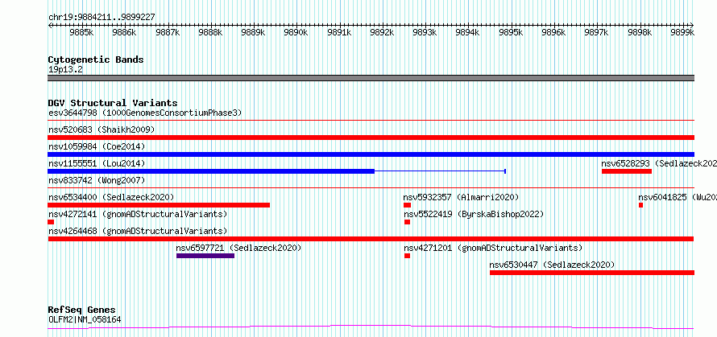
Task: Click the nsv4271201 small red marker
Action: coord(407,256)
